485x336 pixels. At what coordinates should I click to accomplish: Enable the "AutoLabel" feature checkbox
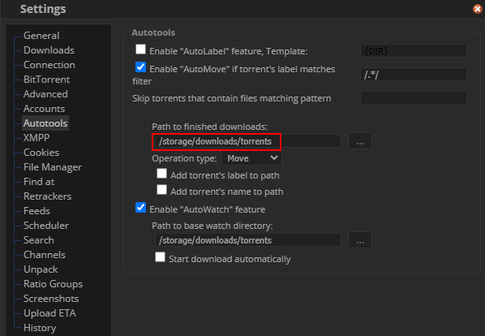point(141,50)
